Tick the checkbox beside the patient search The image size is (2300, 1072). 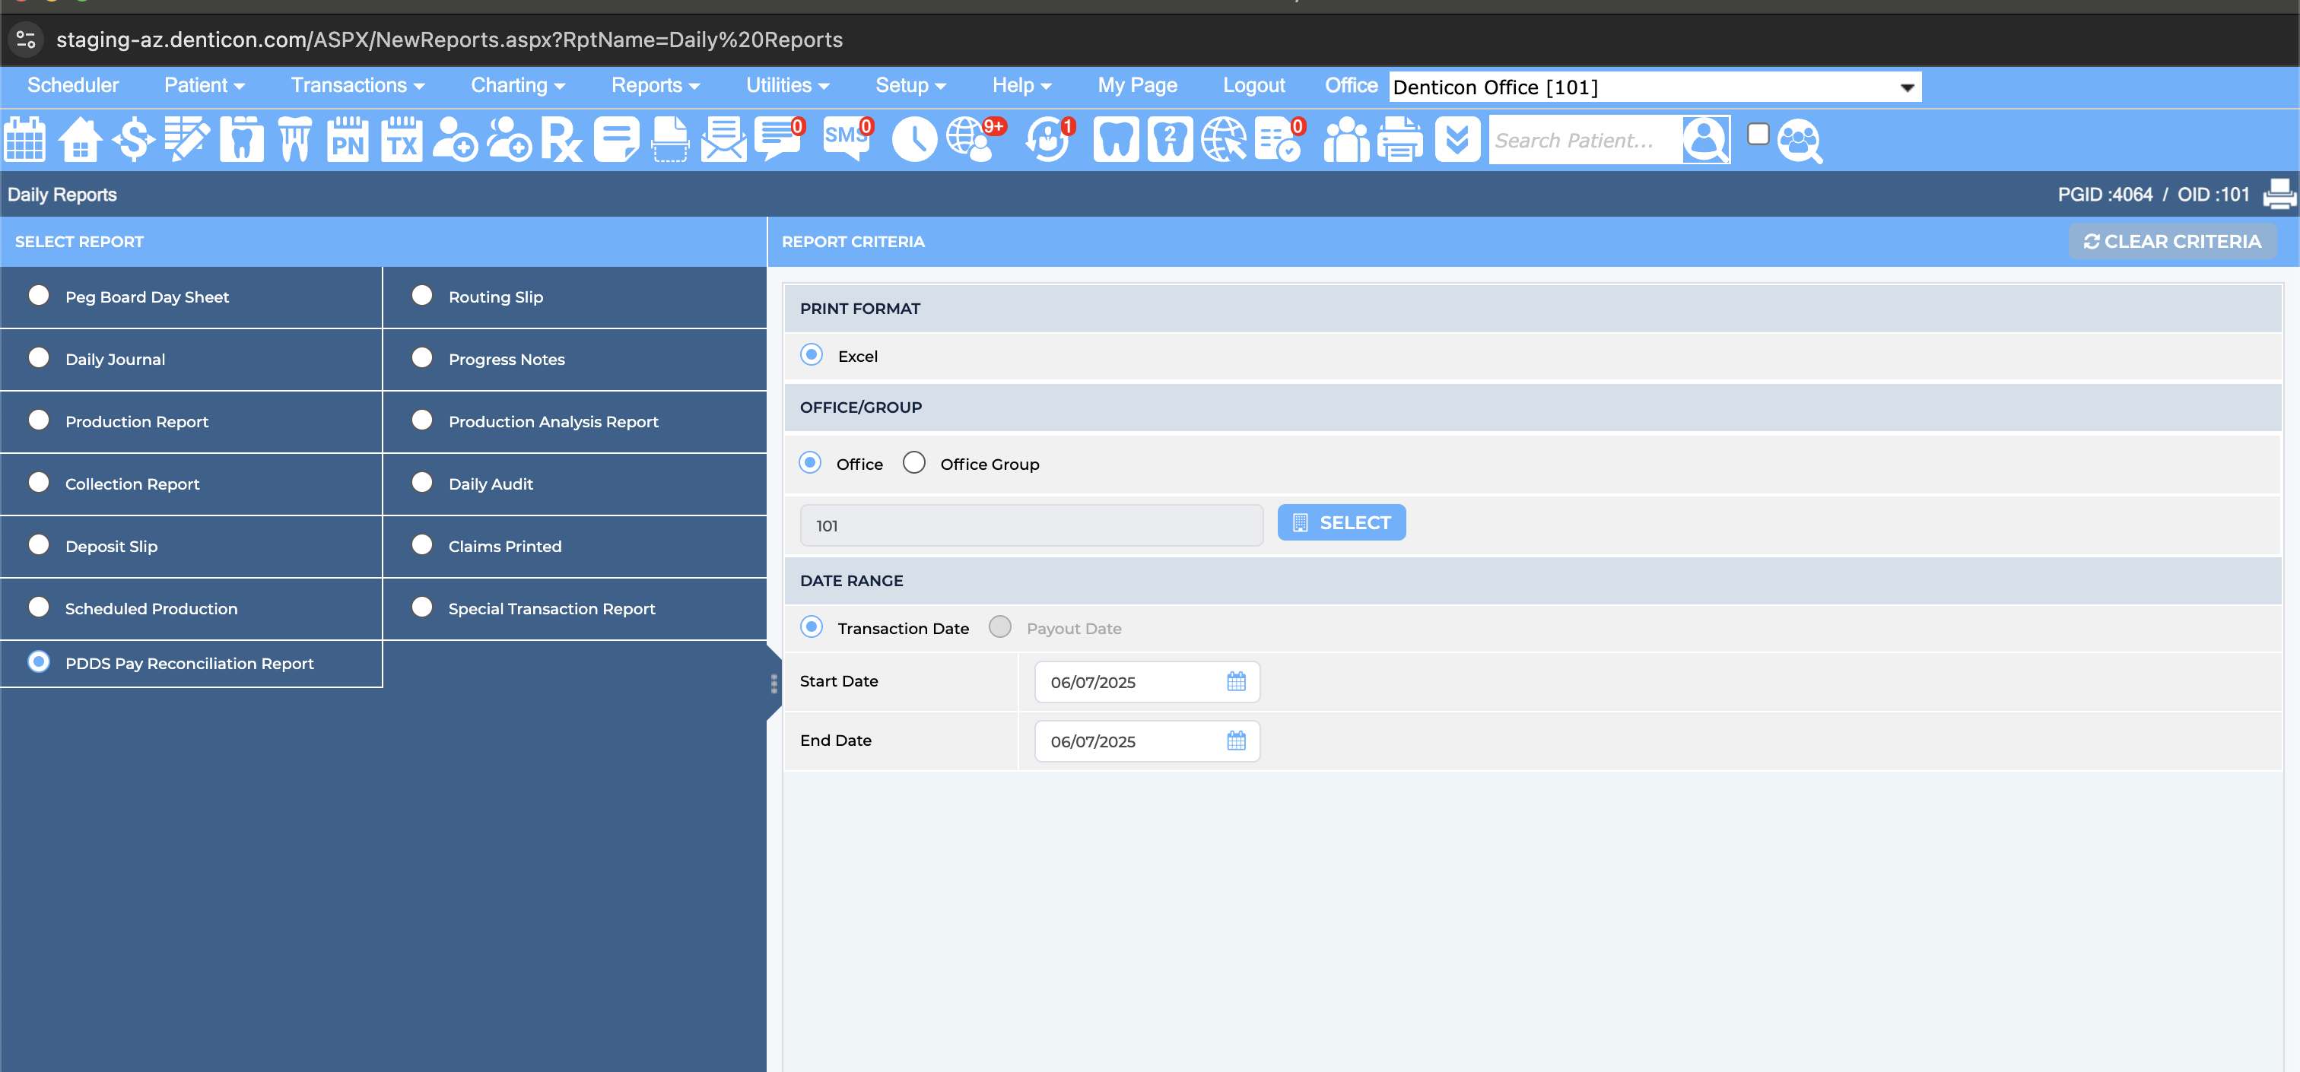tap(1758, 134)
